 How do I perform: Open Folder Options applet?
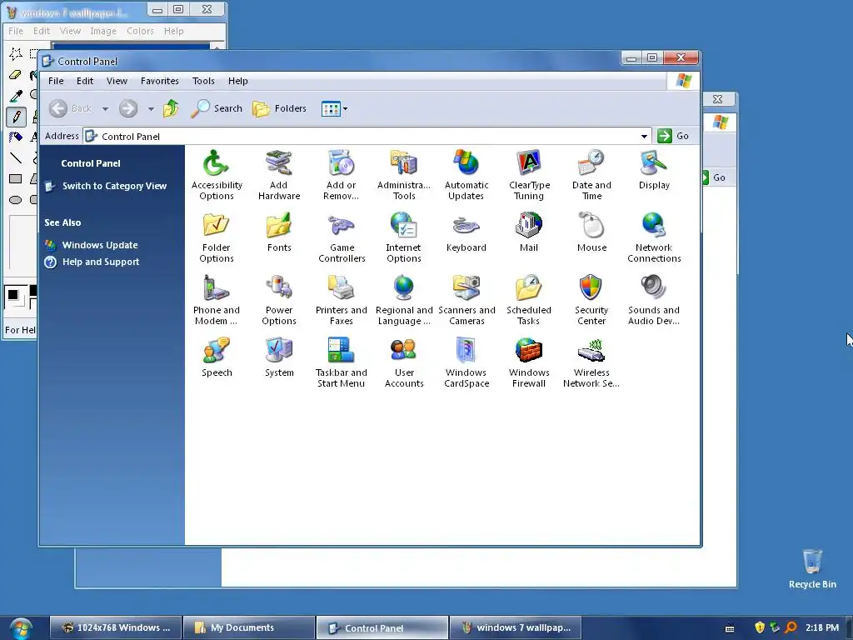pos(217,237)
